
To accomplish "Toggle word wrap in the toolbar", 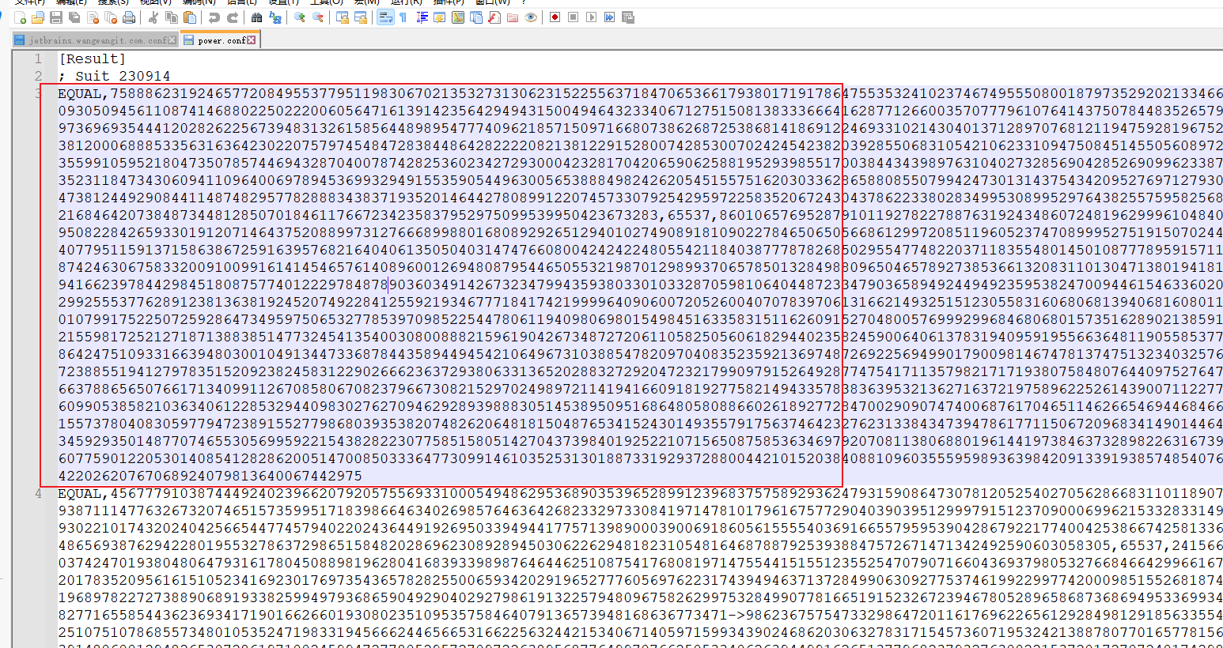I will 384,17.
